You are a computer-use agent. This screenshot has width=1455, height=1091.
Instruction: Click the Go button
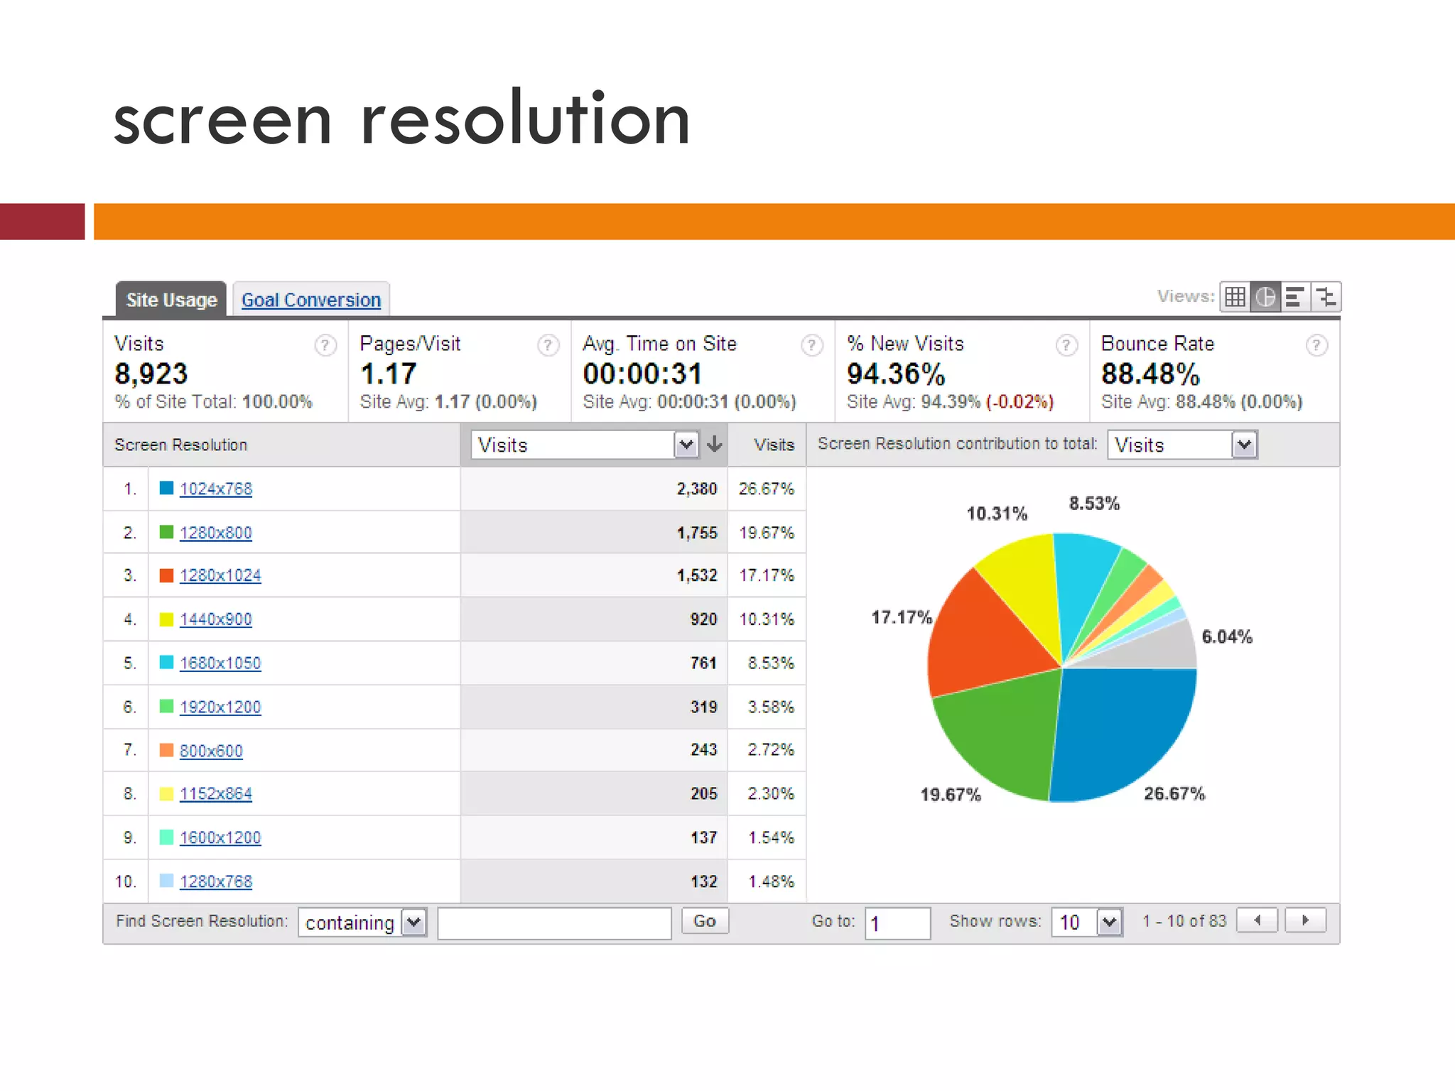(x=705, y=921)
